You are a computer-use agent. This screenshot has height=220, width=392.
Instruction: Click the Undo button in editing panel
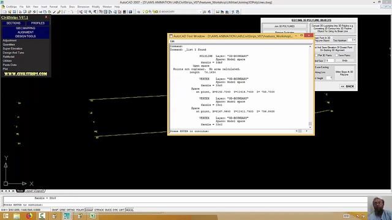pos(345,61)
